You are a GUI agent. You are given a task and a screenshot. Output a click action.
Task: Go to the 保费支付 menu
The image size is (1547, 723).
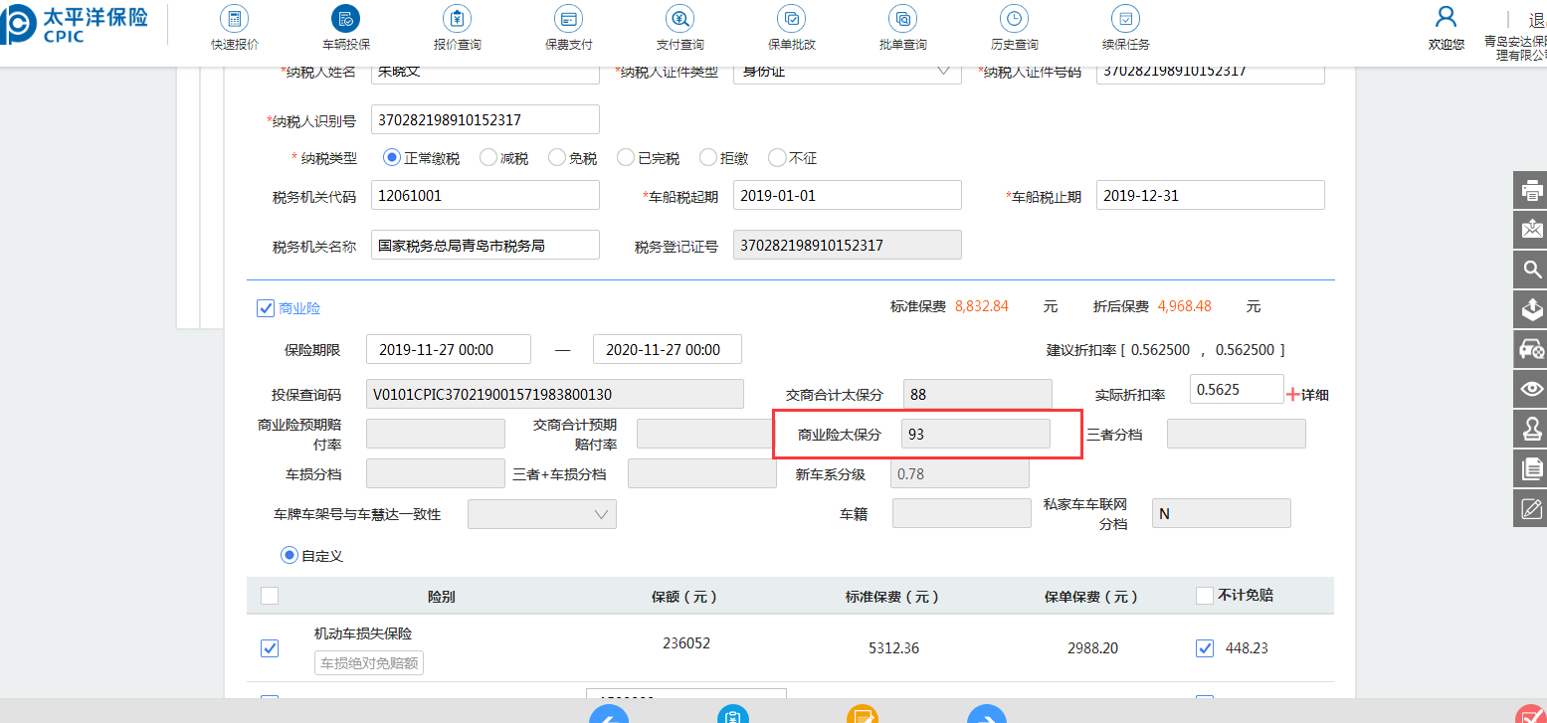click(569, 28)
